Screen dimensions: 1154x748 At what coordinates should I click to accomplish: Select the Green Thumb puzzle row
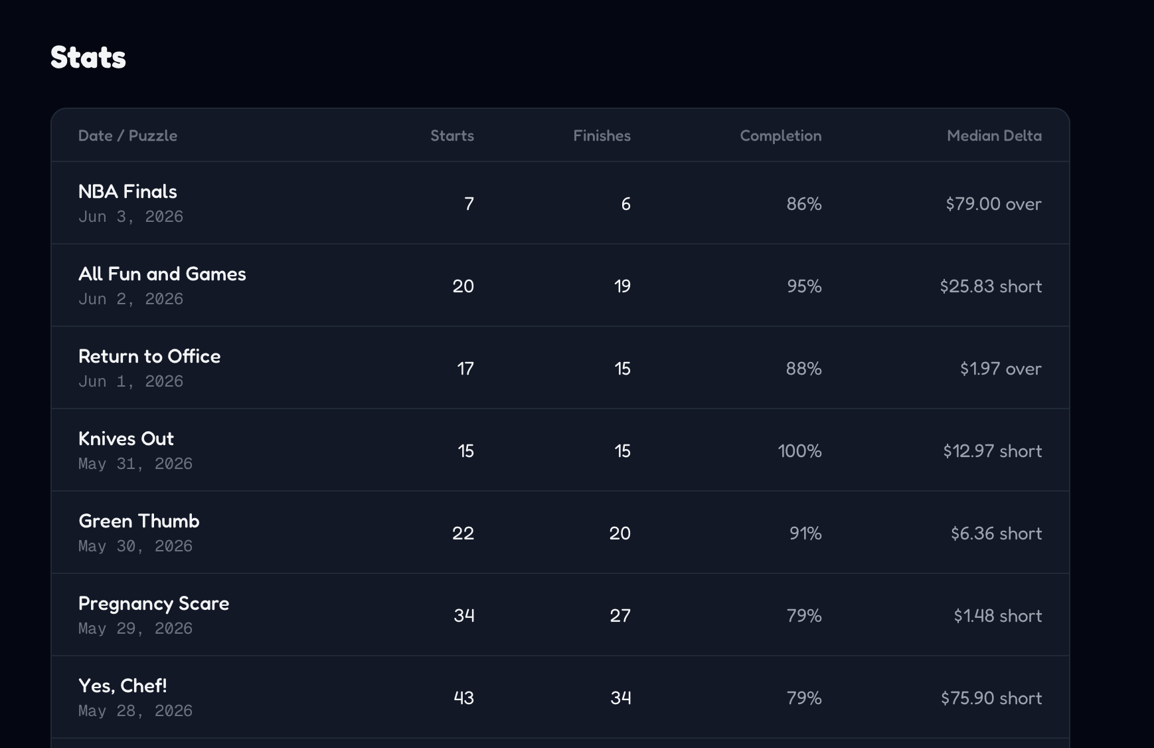560,533
